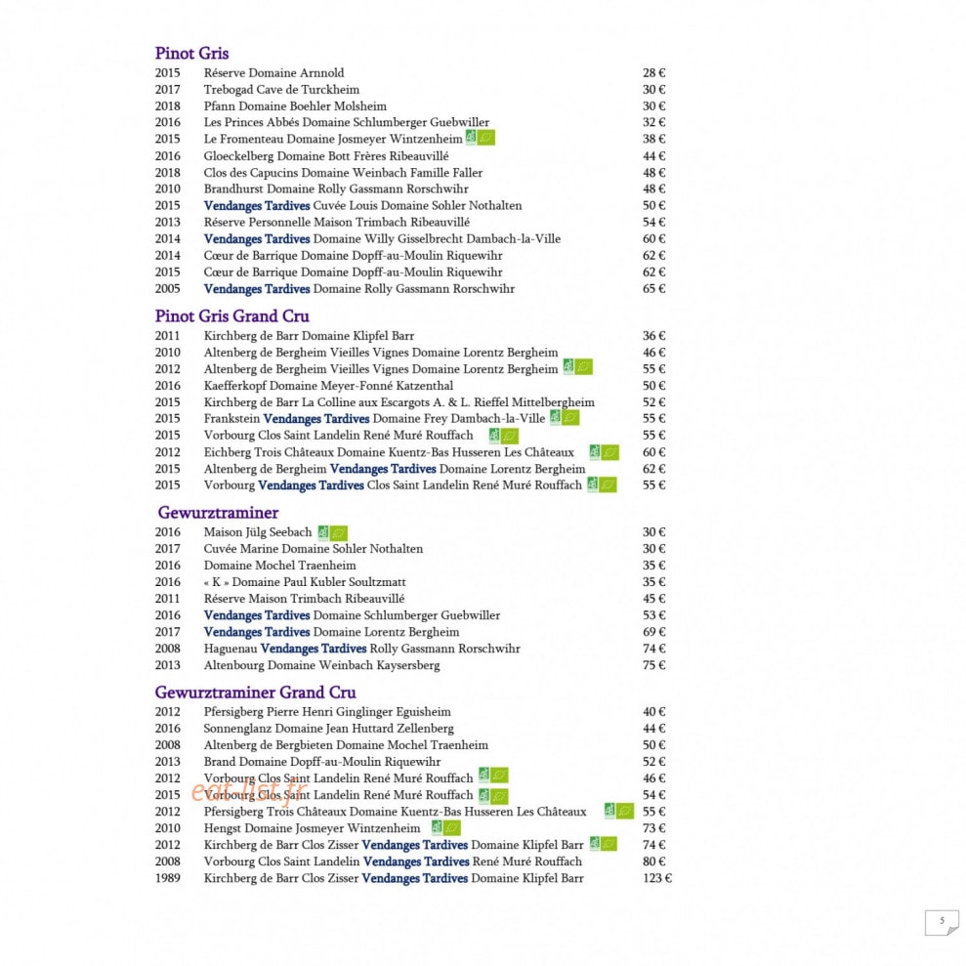Click the page number 5 corner marker
The height and width of the screenshot is (966, 966).
pos(942,922)
